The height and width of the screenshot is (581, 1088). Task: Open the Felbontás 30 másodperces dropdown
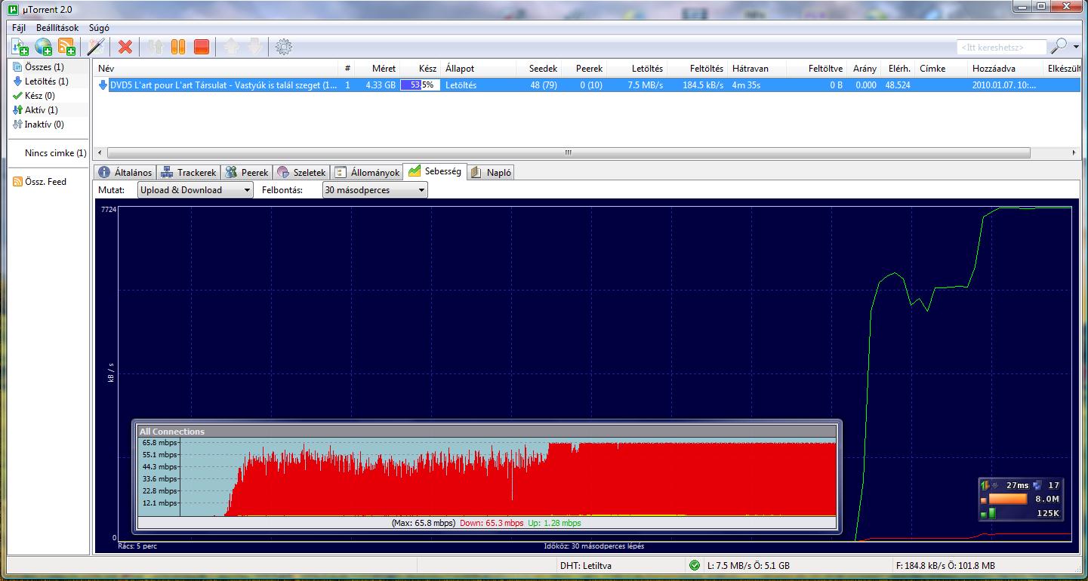(374, 190)
